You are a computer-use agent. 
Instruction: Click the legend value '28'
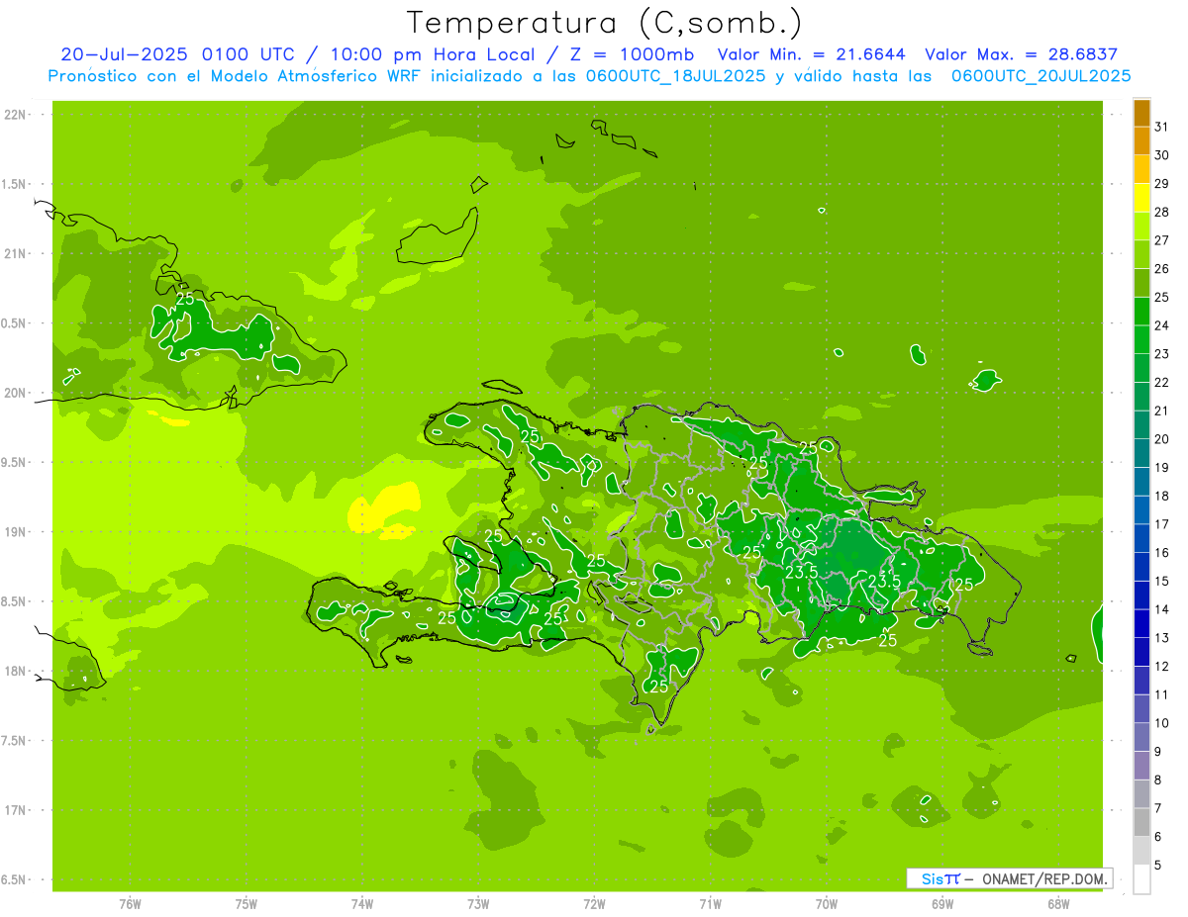coord(1161,212)
